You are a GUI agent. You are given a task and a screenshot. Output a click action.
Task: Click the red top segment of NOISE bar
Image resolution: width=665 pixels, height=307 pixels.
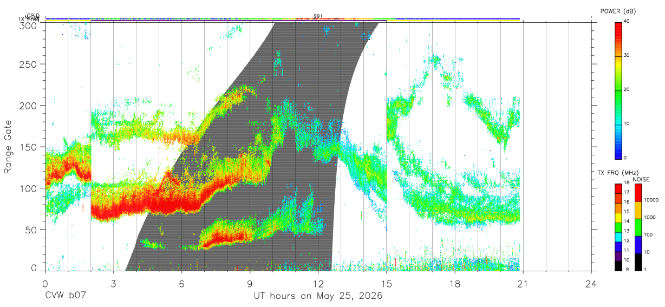pos(638,192)
